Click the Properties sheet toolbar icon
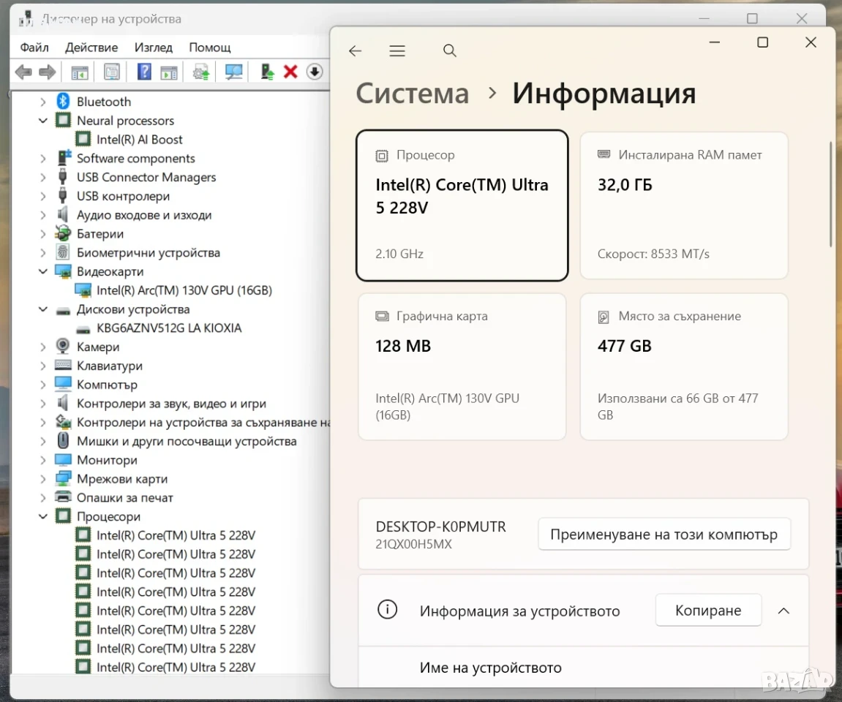Viewport: 842px width, 702px height. (x=112, y=72)
